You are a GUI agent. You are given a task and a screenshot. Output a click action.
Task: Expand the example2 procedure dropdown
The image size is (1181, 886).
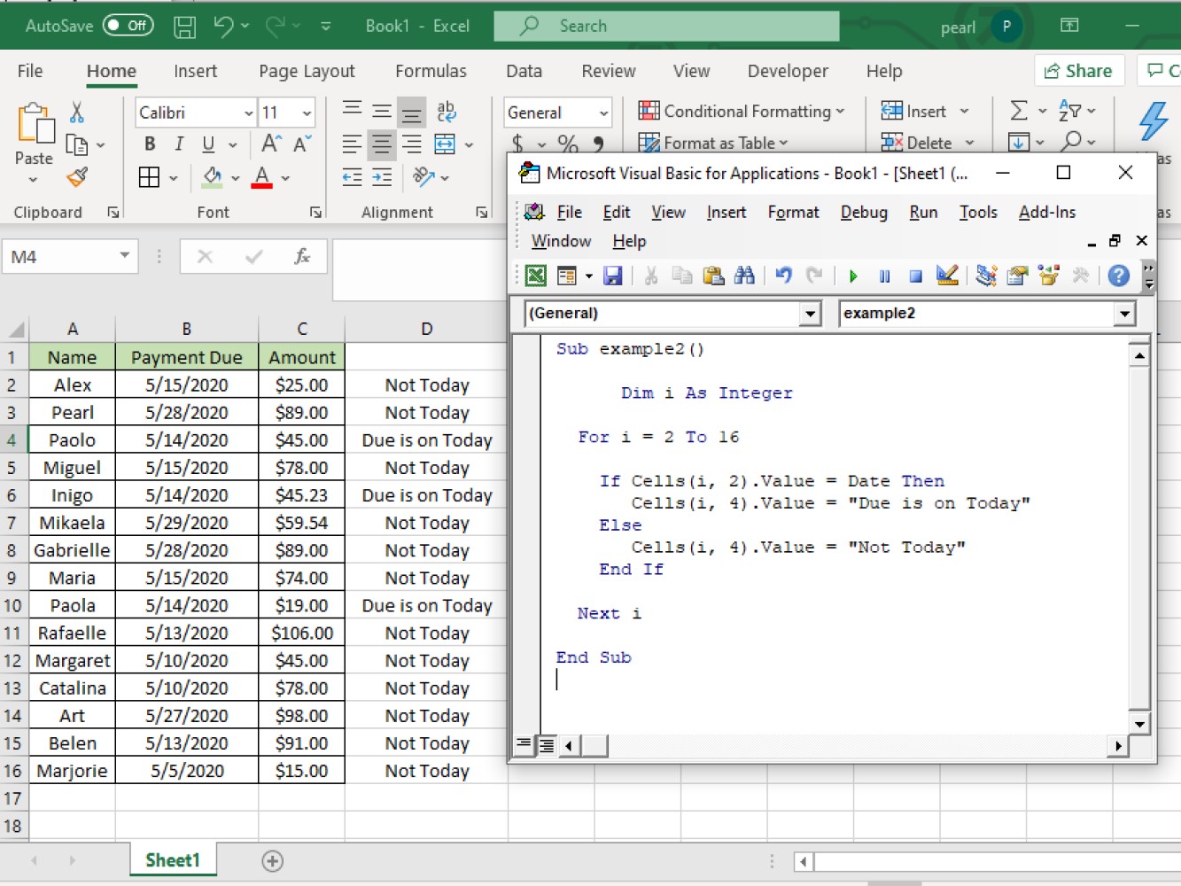1124,313
